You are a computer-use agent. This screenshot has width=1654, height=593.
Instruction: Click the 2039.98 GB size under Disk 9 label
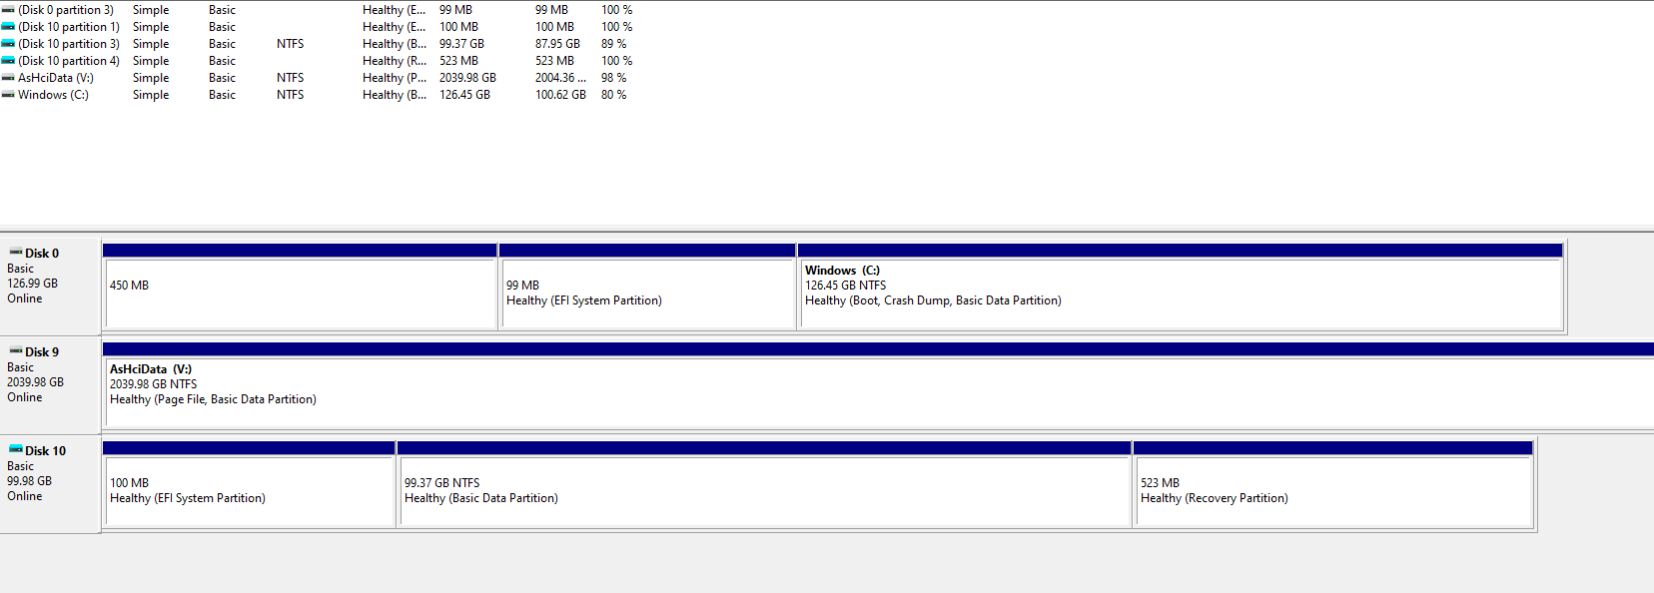pyautogui.click(x=35, y=382)
